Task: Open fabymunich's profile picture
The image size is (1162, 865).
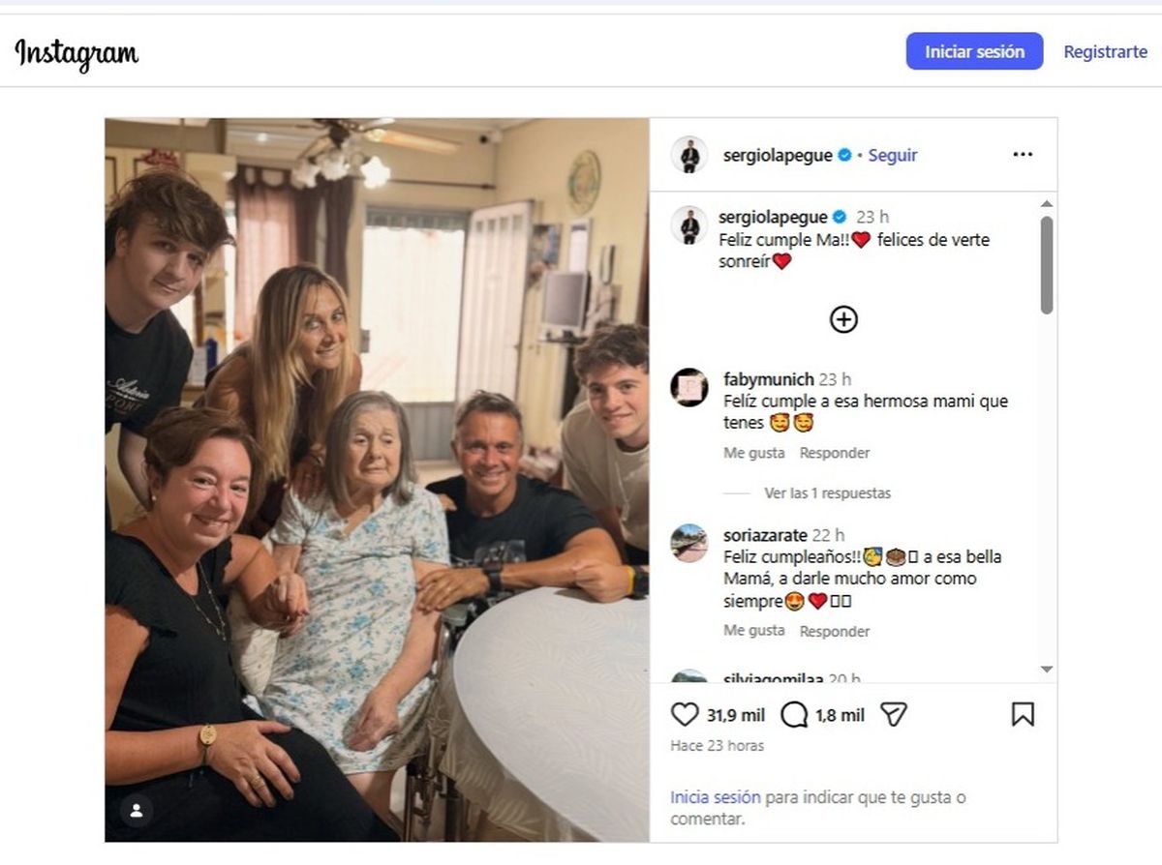Action: 689,387
